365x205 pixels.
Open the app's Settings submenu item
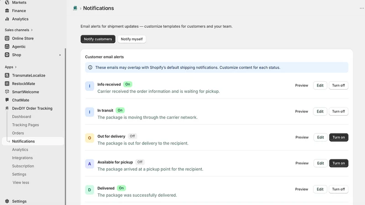[19, 174]
